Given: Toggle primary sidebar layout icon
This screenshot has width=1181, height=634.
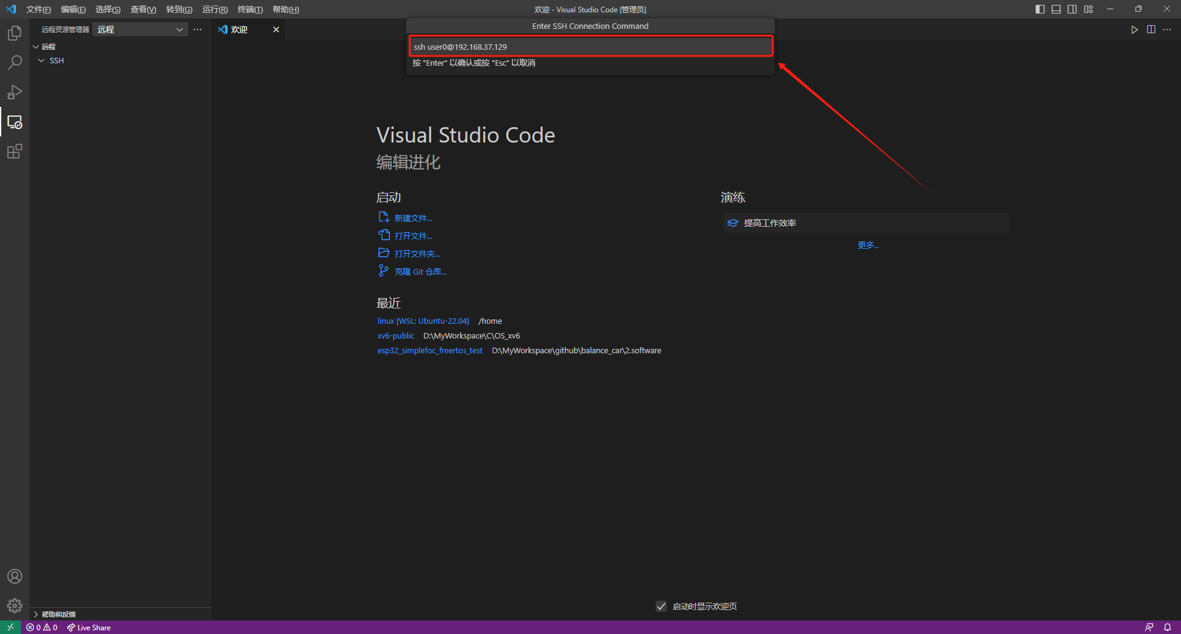Looking at the screenshot, I should 1040,9.
